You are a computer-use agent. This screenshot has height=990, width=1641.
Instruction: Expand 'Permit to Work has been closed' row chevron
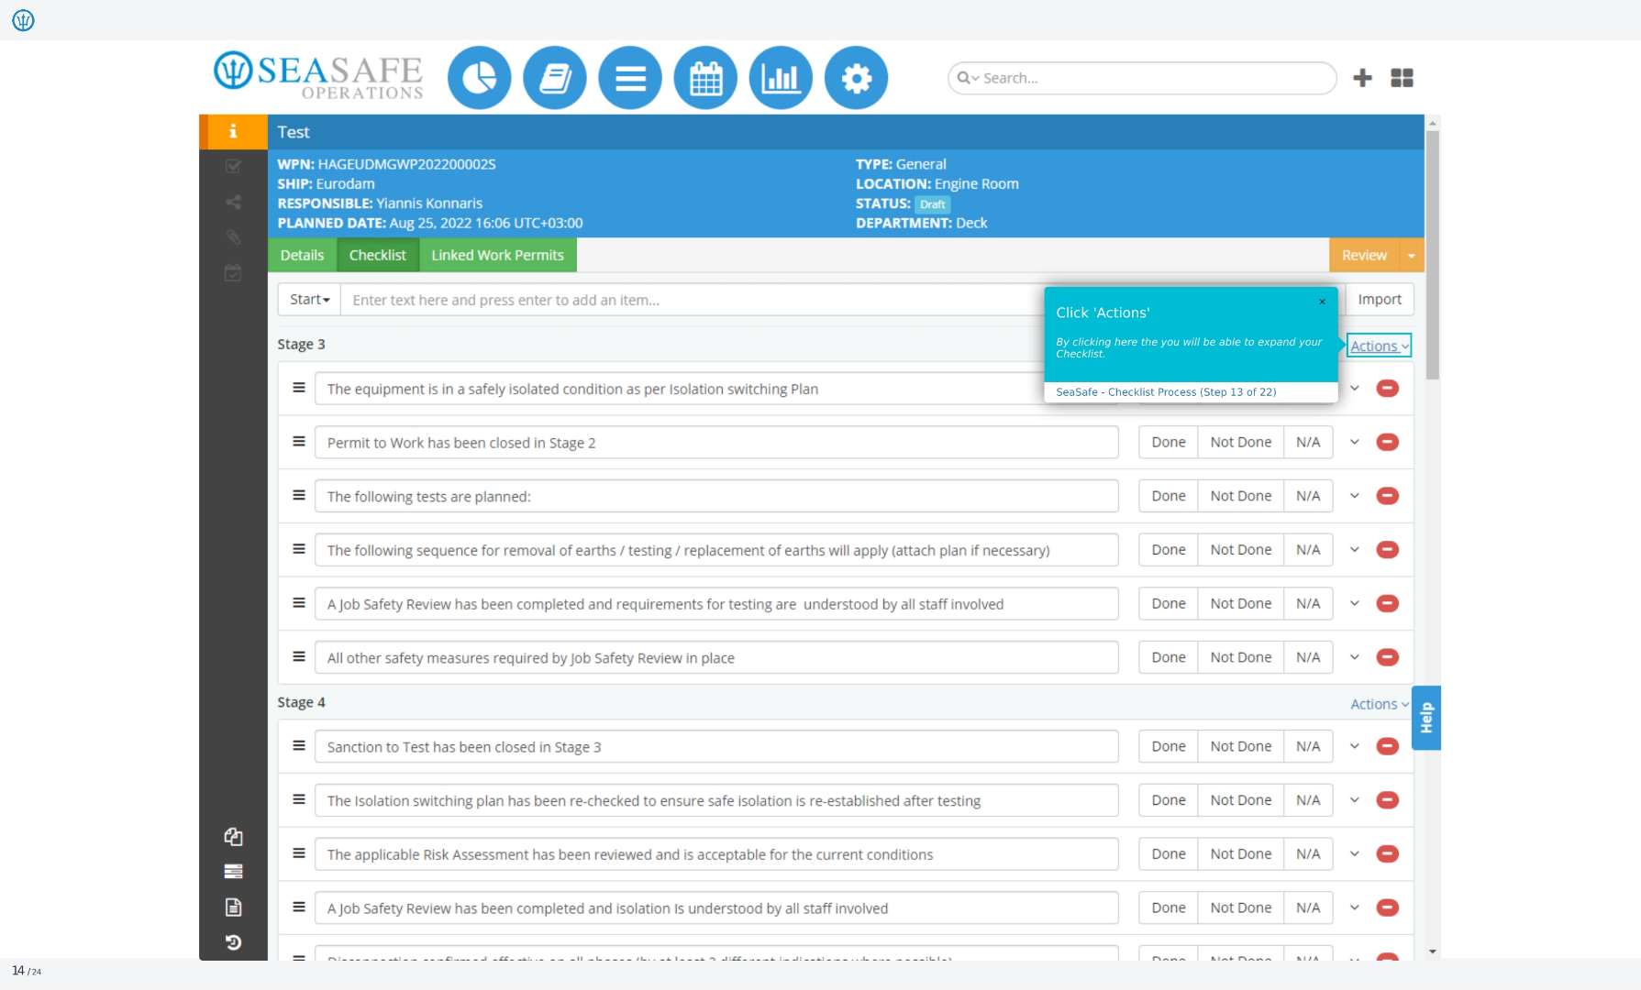point(1354,442)
